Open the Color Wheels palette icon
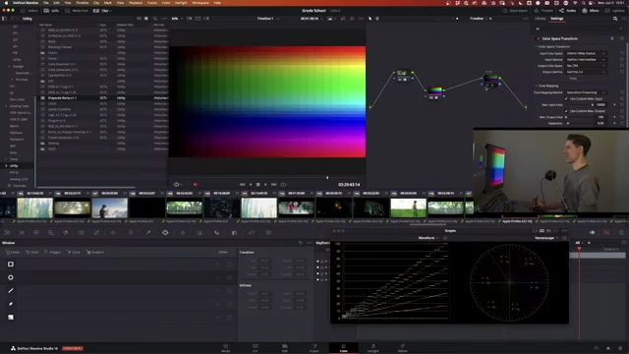Screen dimensions: 629x354 [x=36, y=233]
